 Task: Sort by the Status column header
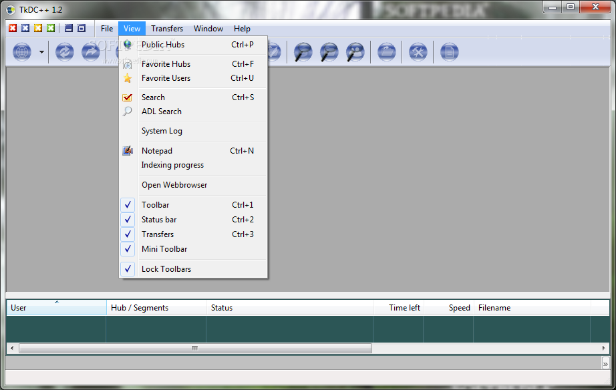(x=290, y=308)
